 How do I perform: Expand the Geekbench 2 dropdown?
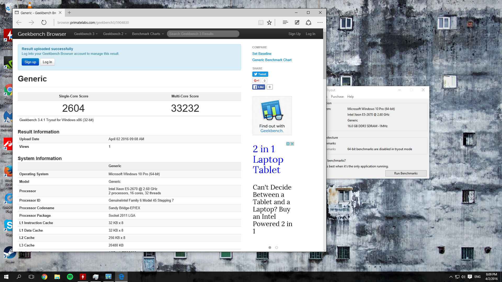115,34
